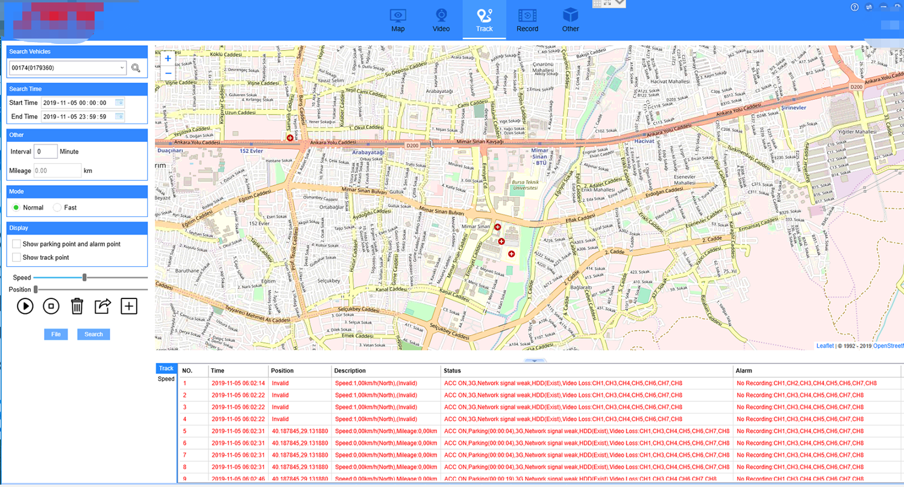
Task: Expand the Search Vehicles dropdown
Action: (x=122, y=68)
